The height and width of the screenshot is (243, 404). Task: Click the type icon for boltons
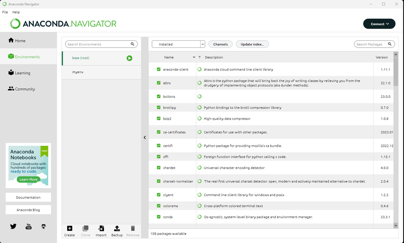pyautogui.click(x=199, y=96)
